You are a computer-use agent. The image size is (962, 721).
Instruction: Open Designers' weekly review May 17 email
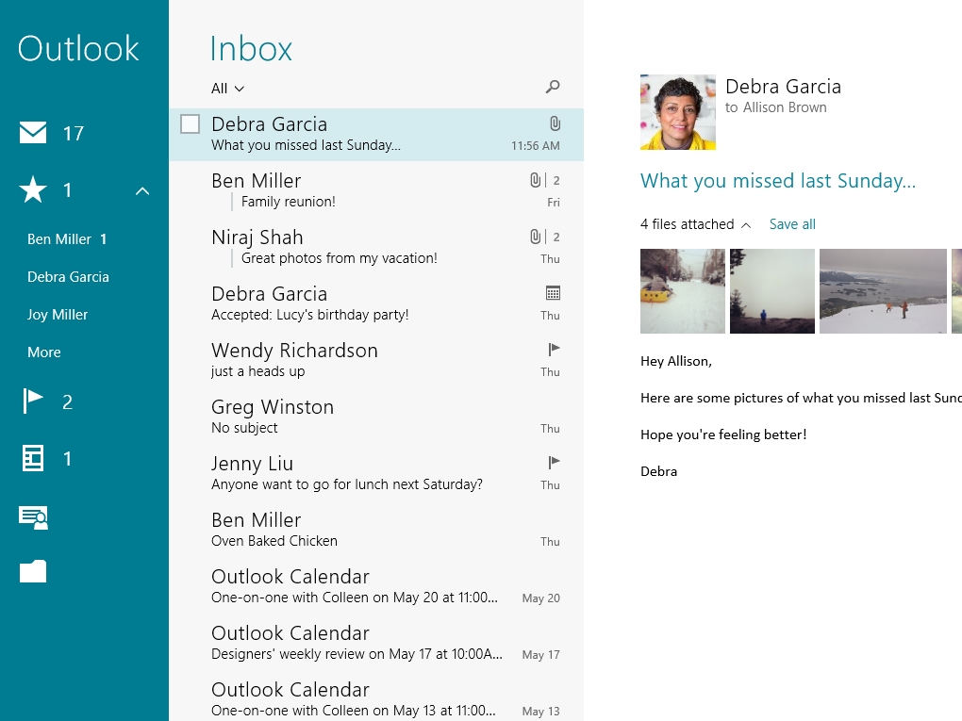[376, 642]
